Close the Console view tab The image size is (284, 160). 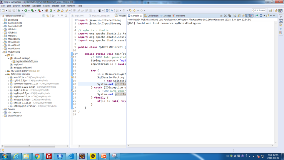(x=141, y=16)
